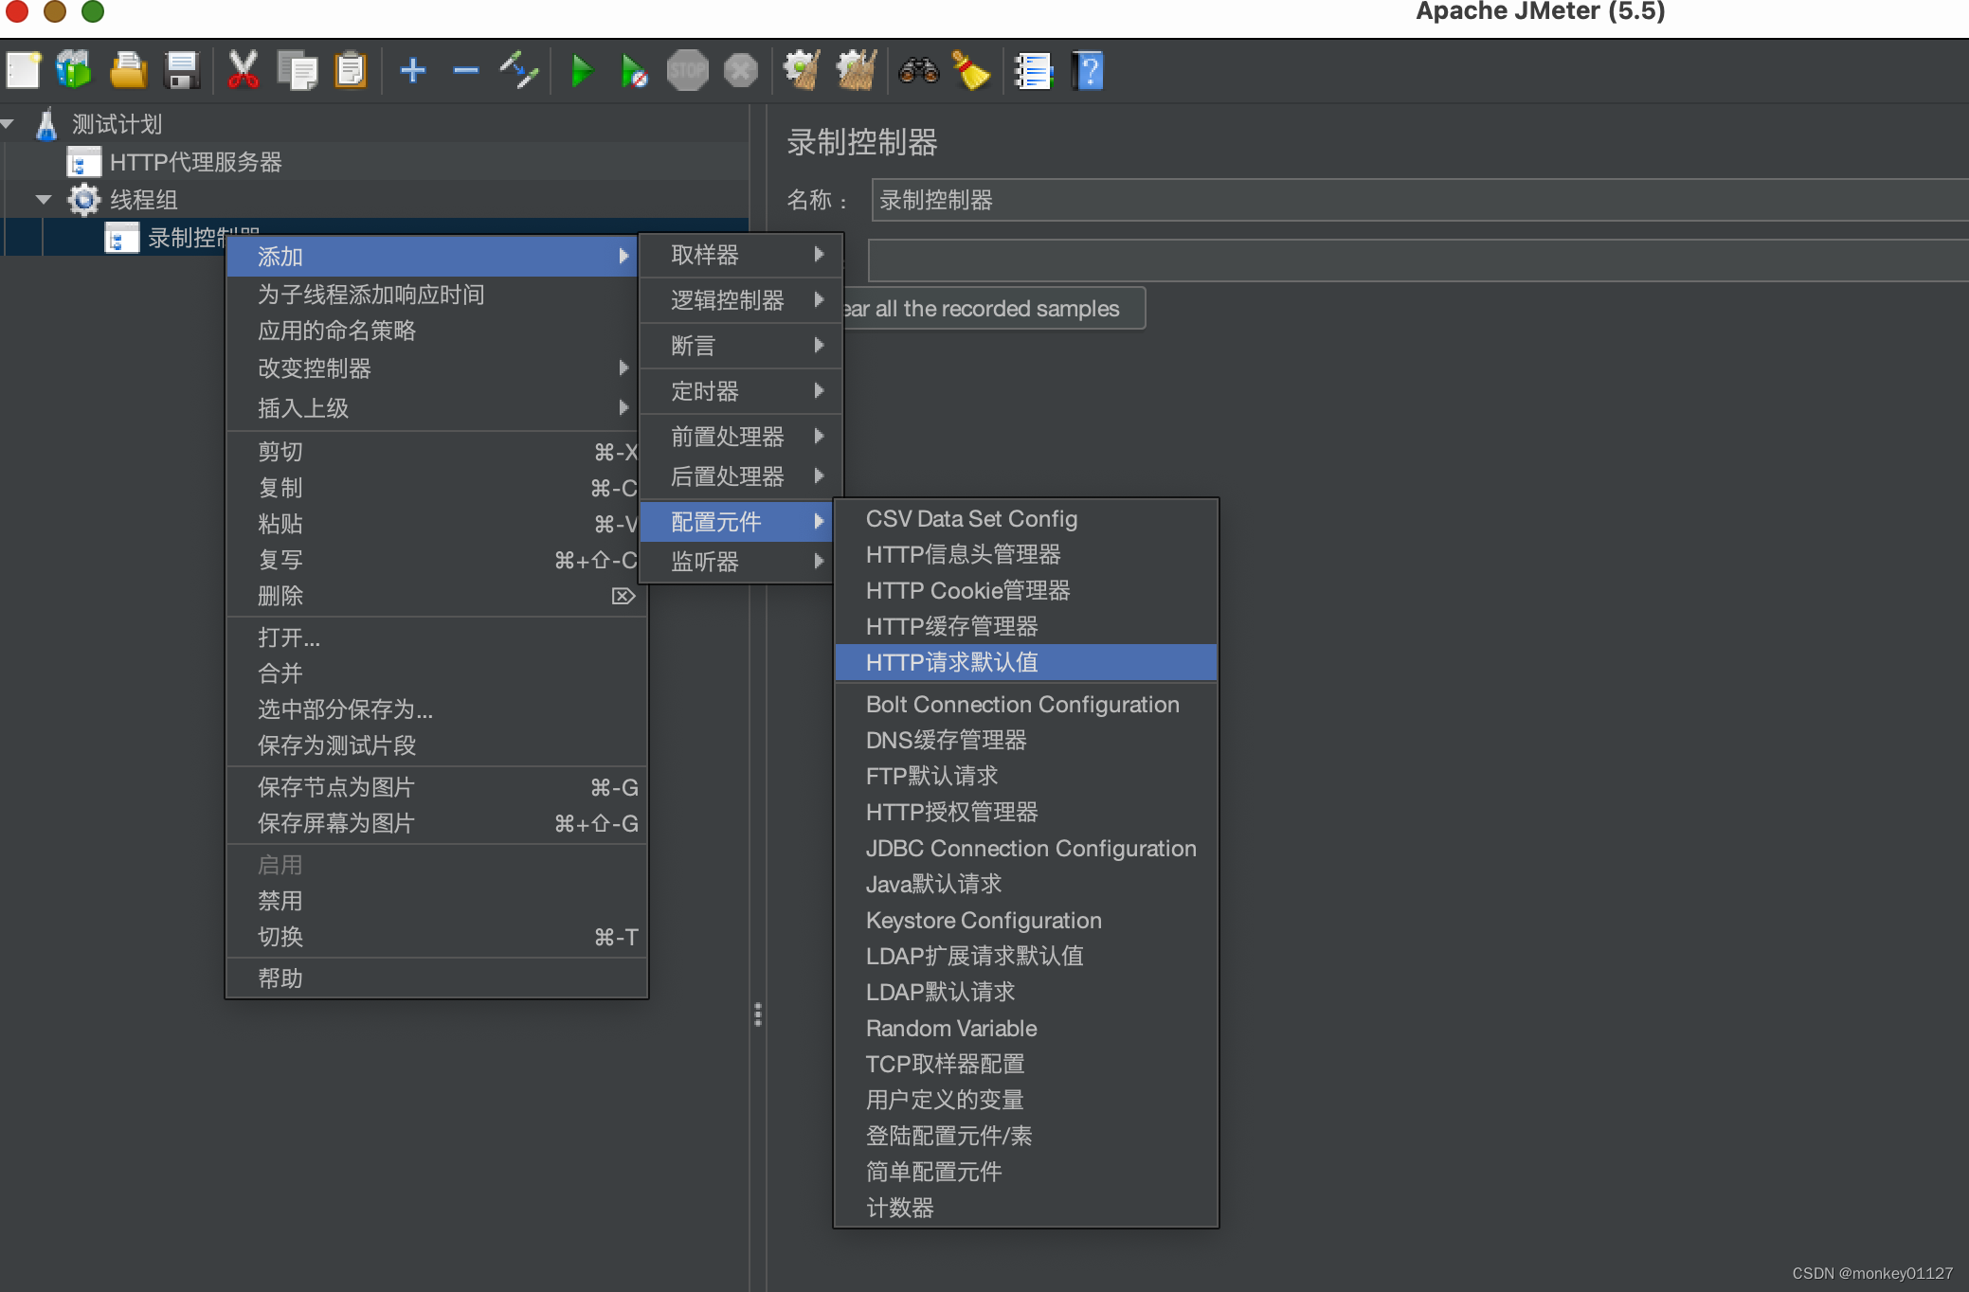Click the Paste clipboard icon
The height and width of the screenshot is (1292, 1969).
351,71
